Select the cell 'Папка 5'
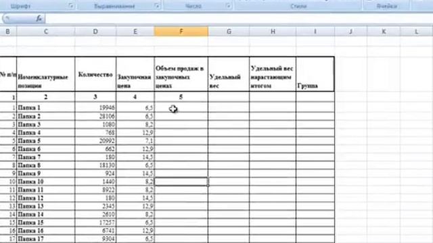Viewport: 433px width, 243px height. click(x=46, y=140)
